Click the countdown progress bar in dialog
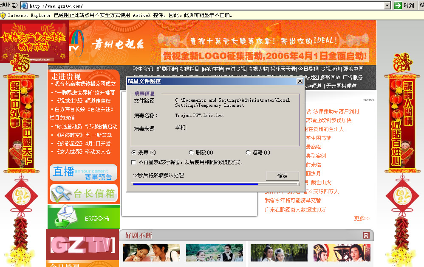Viewport: 424px width, 267px height. pyautogui.click(x=215, y=184)
